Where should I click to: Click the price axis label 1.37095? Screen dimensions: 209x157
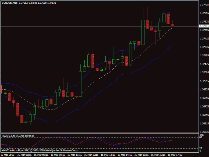[204, 72]
